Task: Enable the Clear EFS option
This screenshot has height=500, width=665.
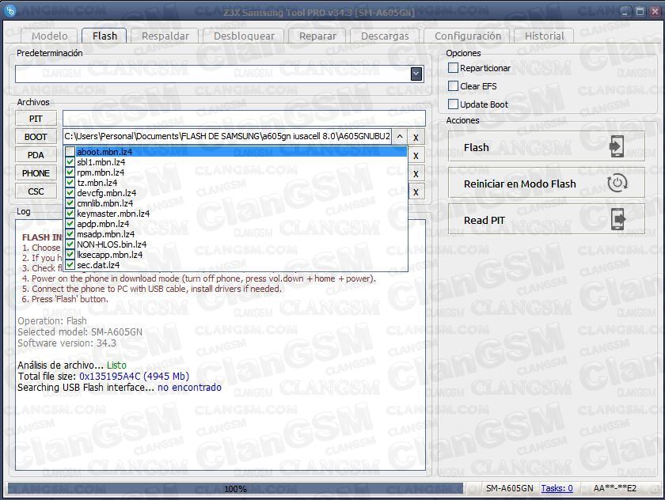Action: pos(454,86)
